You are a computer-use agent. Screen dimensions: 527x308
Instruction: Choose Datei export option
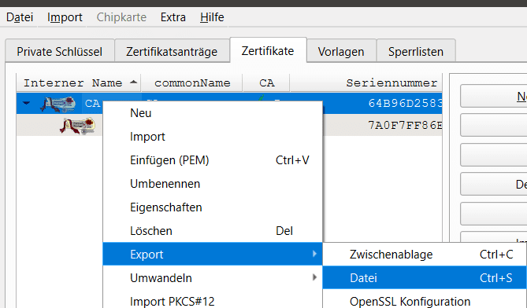pyautogui.click(x=425, y=277)
